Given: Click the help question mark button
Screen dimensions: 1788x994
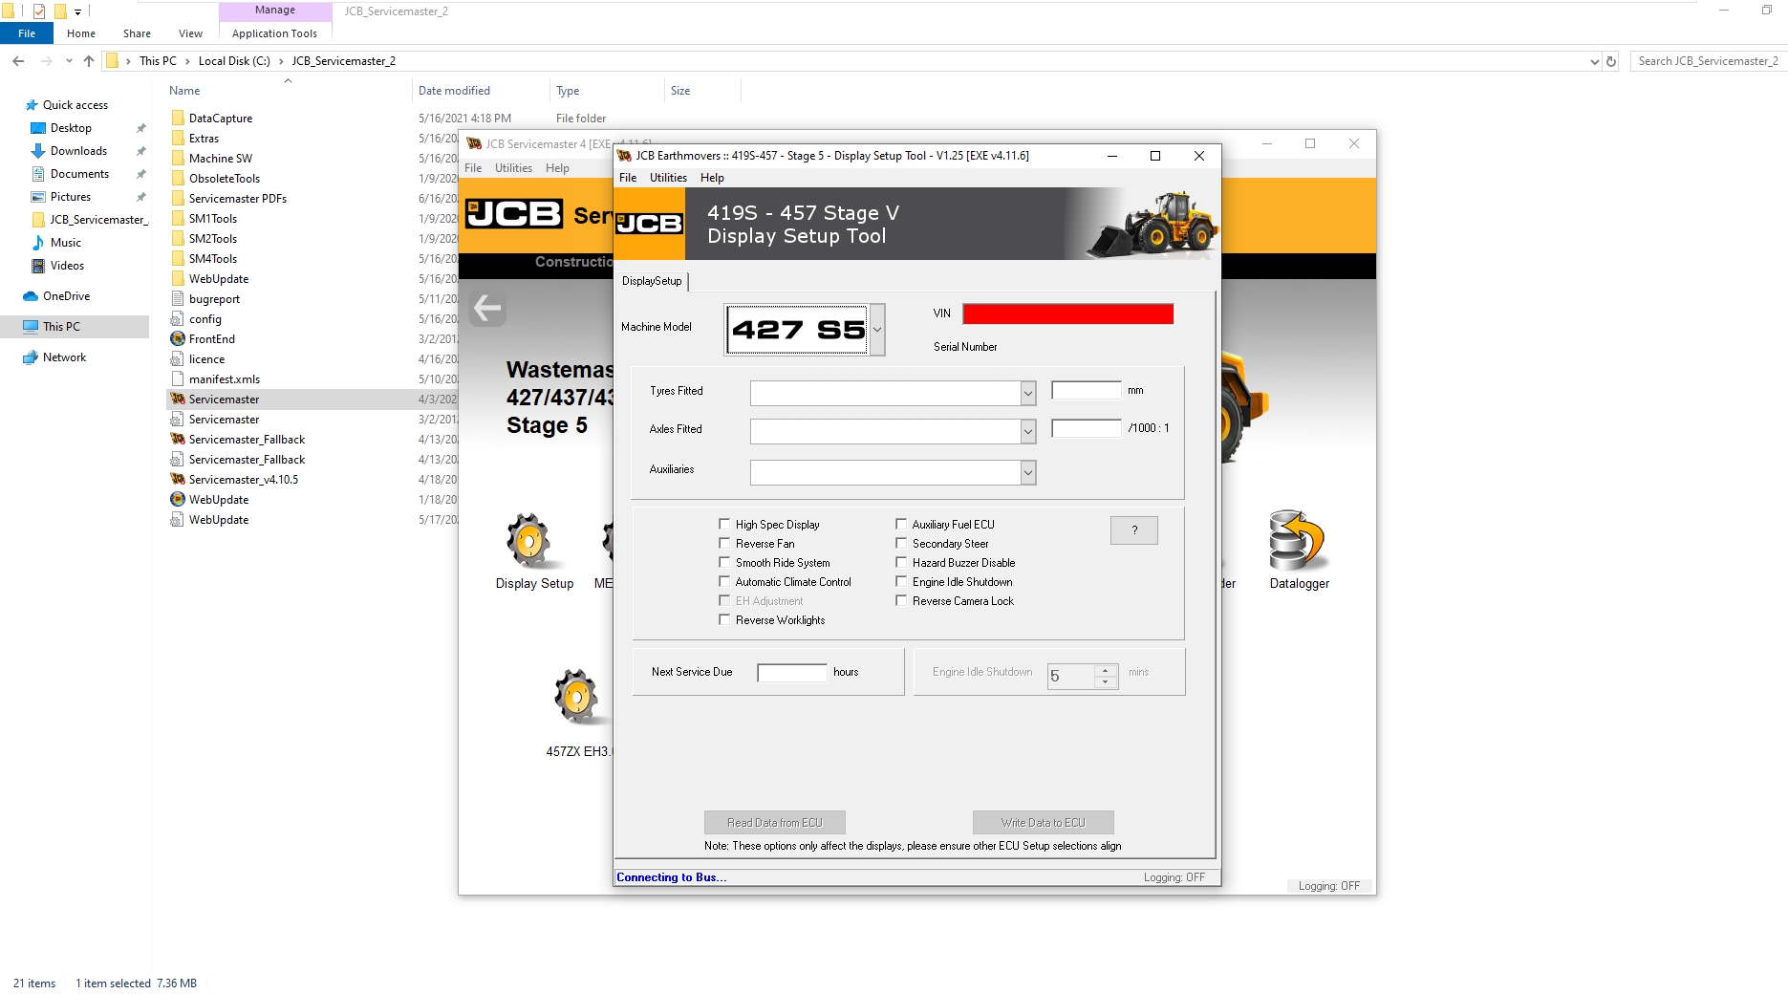Looking at the screenshot, I should point(1133,530).
